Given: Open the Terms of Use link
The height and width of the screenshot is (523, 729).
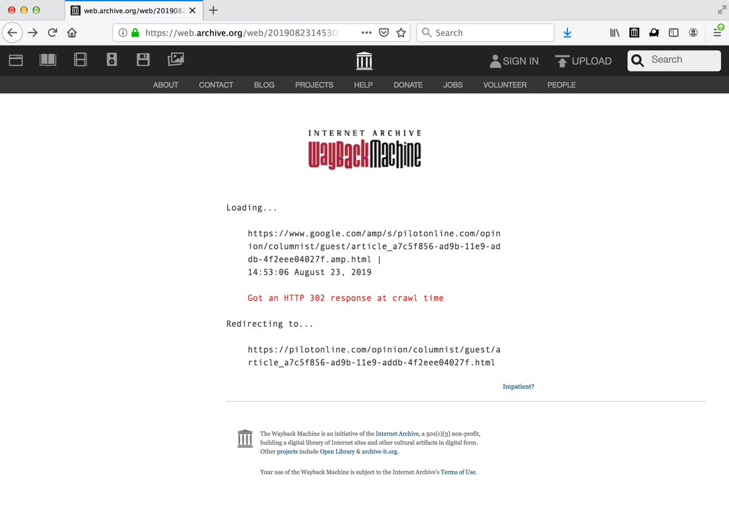Looking at the screenshot, I should pos(459,472).
